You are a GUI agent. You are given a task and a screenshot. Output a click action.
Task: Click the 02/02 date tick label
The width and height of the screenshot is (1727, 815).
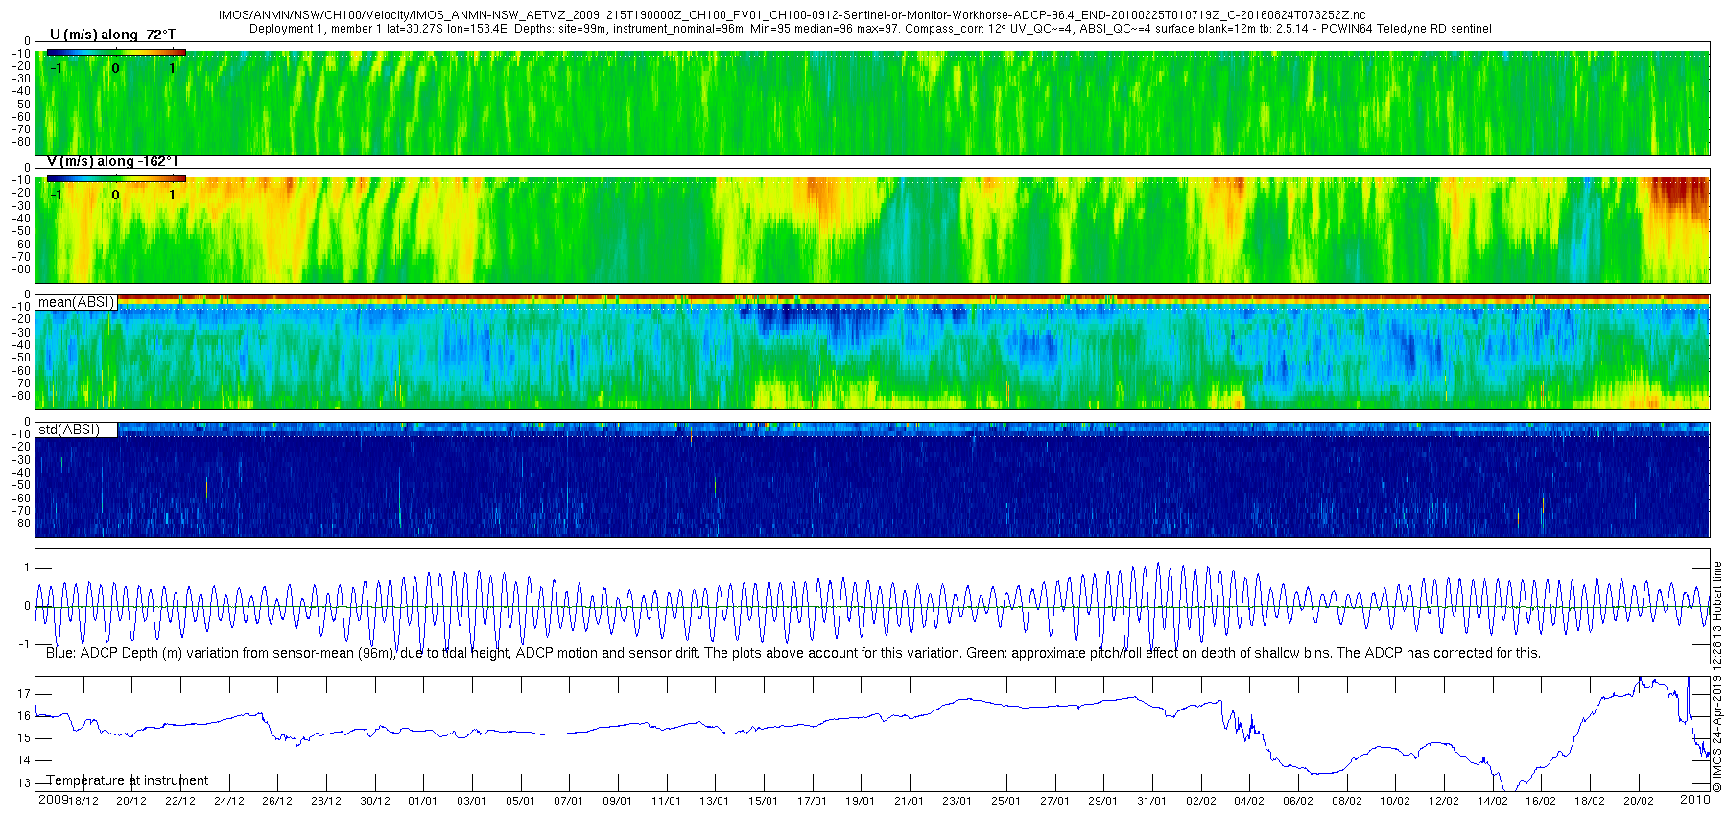pyautogui.click(x=1200, y=802)
